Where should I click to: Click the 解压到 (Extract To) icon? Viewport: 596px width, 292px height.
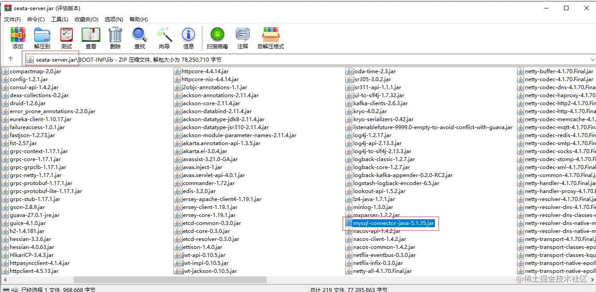coord(42,38)
